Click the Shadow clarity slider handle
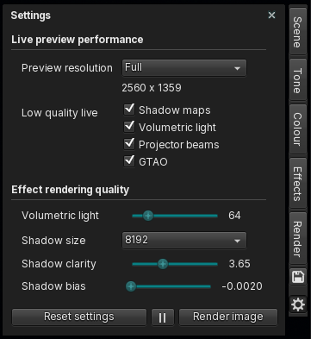The width and height of the screenshot is (311, 339). [x=163, y=264]
